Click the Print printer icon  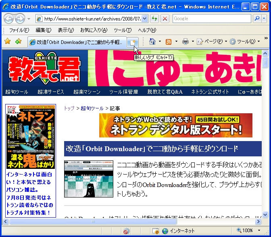[x=185, y=42]
